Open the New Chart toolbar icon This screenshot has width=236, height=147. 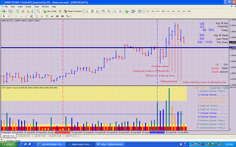click(x=3, y=11)
